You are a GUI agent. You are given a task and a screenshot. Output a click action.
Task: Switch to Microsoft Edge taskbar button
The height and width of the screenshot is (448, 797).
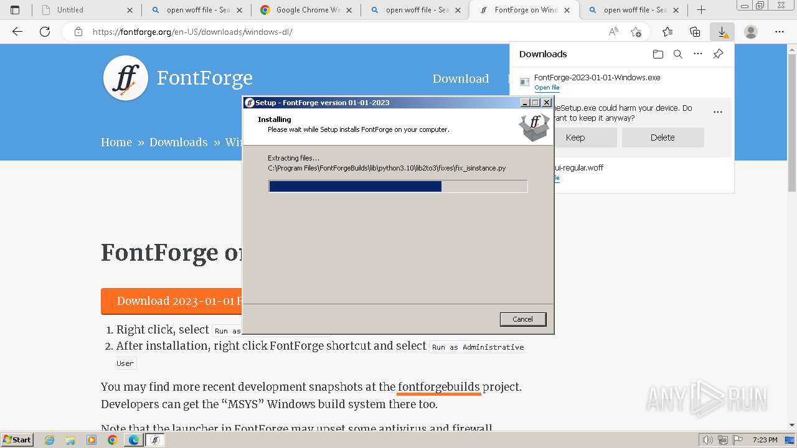[x=134, y=440]
